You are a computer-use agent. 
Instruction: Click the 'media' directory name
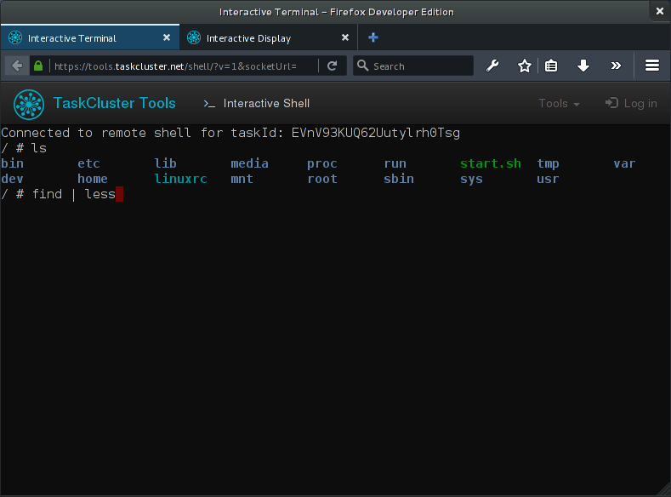[249, 163]
